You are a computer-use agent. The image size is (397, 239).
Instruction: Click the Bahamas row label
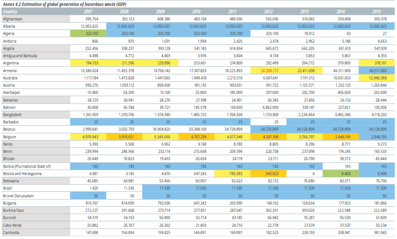coord(10,100)
